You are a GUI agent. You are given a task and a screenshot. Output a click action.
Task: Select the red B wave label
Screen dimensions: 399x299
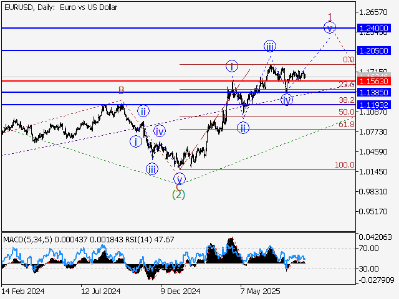(x=122, y=91)
